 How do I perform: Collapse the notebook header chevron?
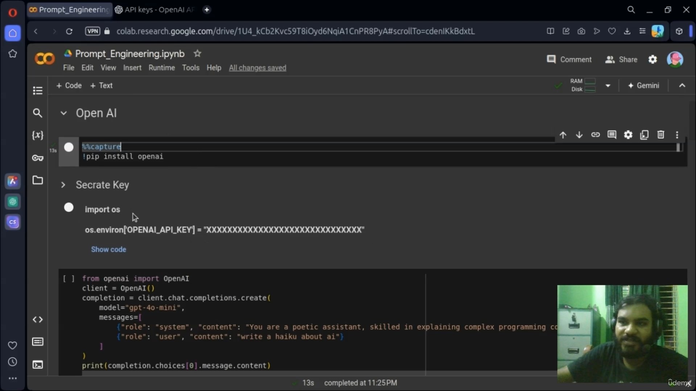682,85
